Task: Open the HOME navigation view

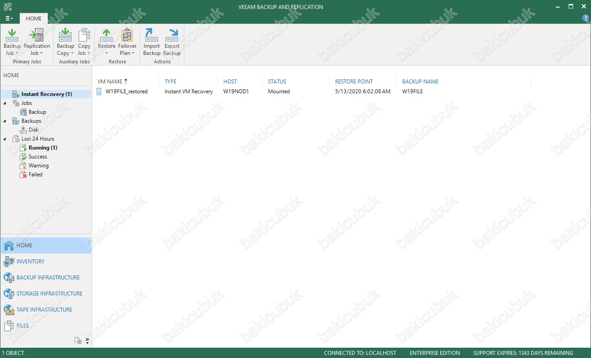Action: (46, 246)
